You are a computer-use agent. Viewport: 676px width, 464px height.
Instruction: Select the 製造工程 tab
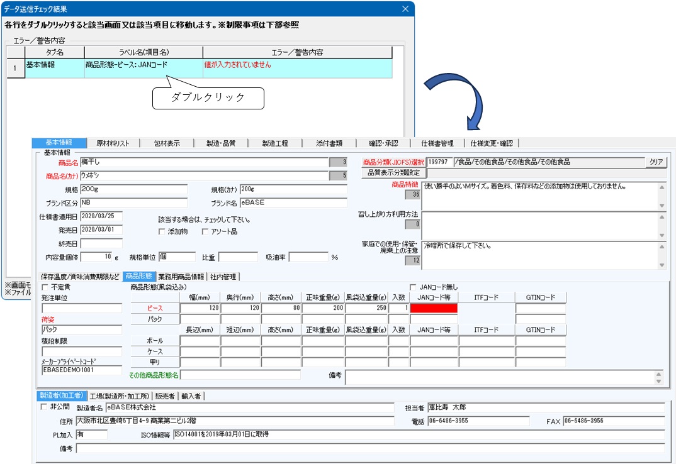pos(275,143)
